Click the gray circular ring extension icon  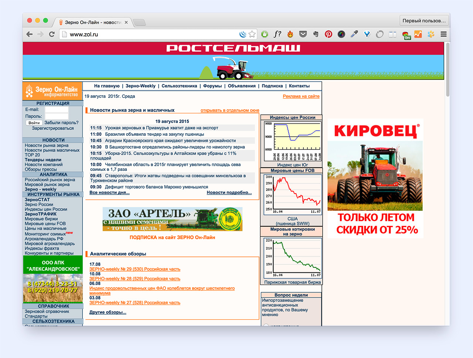coord(380,34)
